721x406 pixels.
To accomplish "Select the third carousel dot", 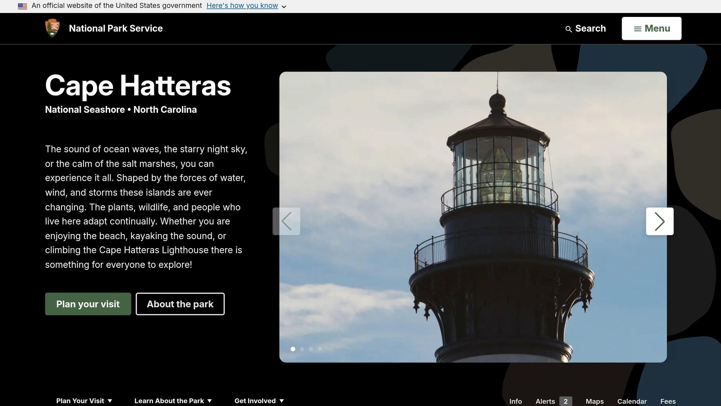I will (311, 349).
